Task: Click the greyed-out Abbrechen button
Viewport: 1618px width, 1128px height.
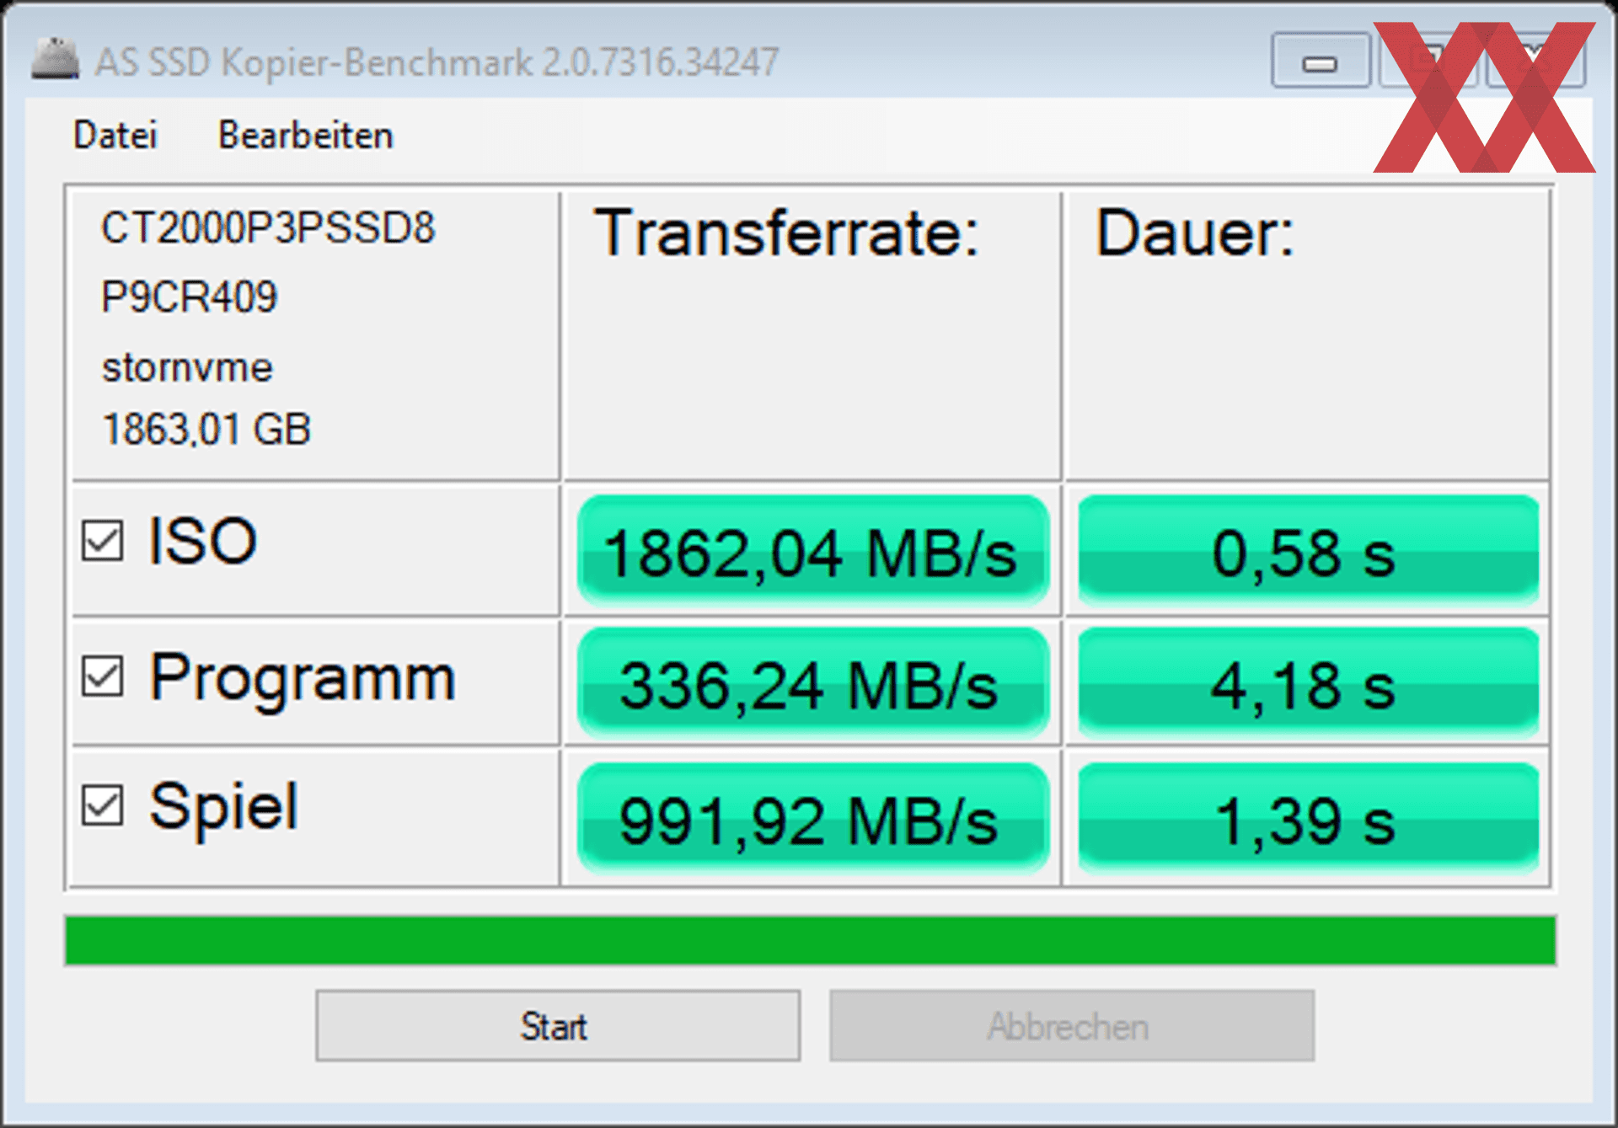Action: 1072,1025
